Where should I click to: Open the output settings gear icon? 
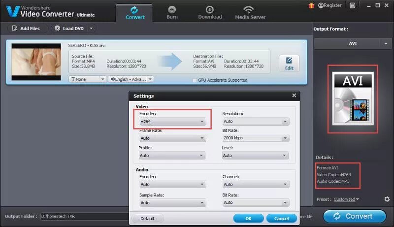(x=387, y=199)
